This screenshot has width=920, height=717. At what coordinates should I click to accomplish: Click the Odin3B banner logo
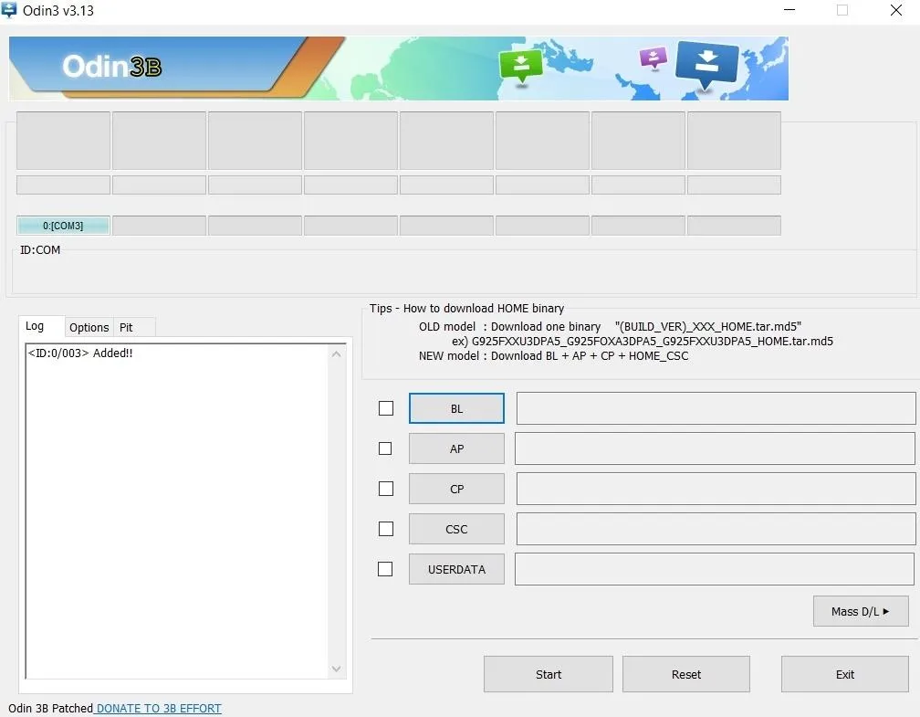[x=112, y=67]
